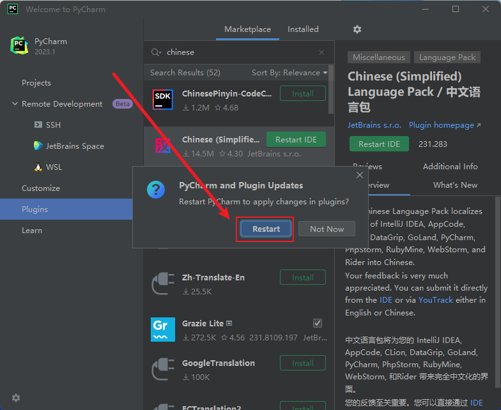Open plugin settings gear next to Installed
Screen dimensions: 501x410
click(x=357, y=29)
